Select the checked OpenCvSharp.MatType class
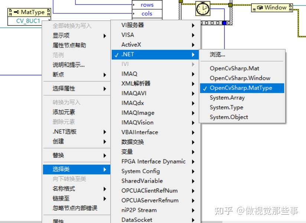Image resolution: width=306 pixels, height=223 pixels. (242, 88)
